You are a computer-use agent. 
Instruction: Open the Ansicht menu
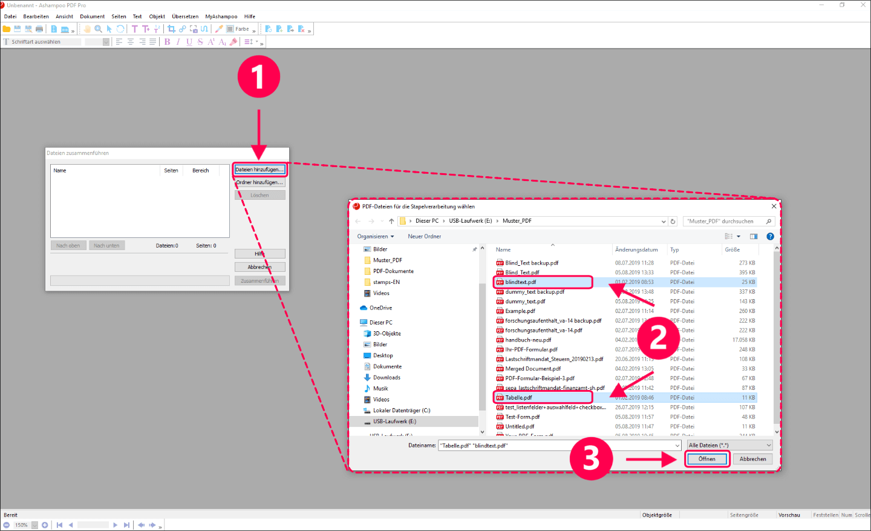[64, 16]
